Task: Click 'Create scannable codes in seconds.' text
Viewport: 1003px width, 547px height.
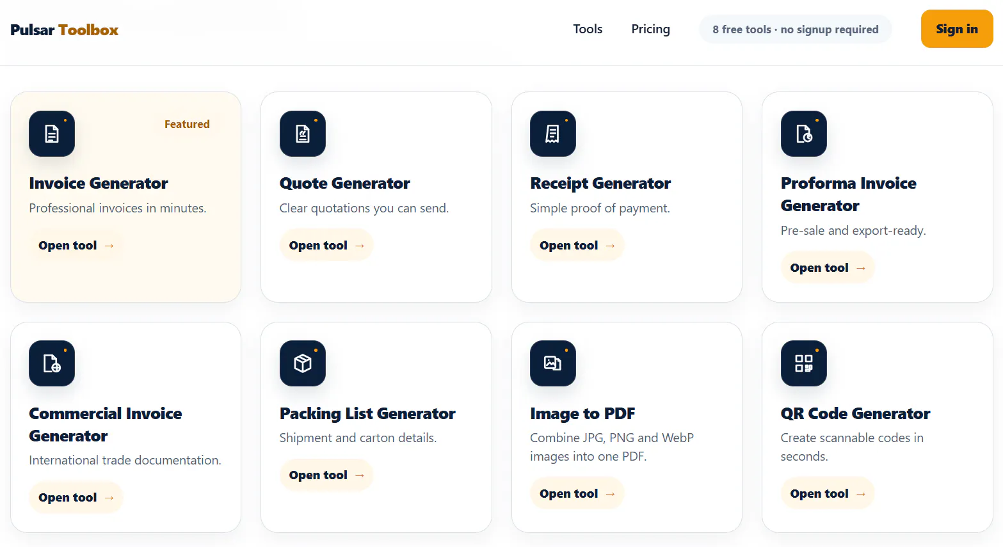Action: (852, 447)
